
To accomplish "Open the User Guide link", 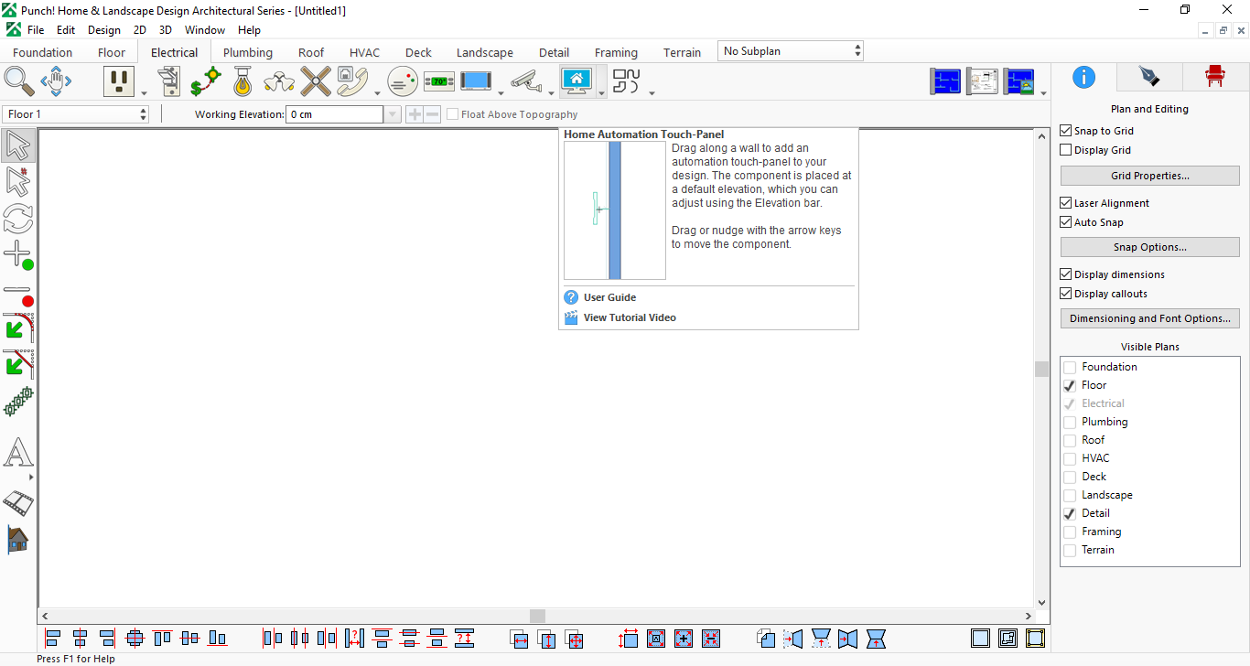I will click(x=609, y=297).
